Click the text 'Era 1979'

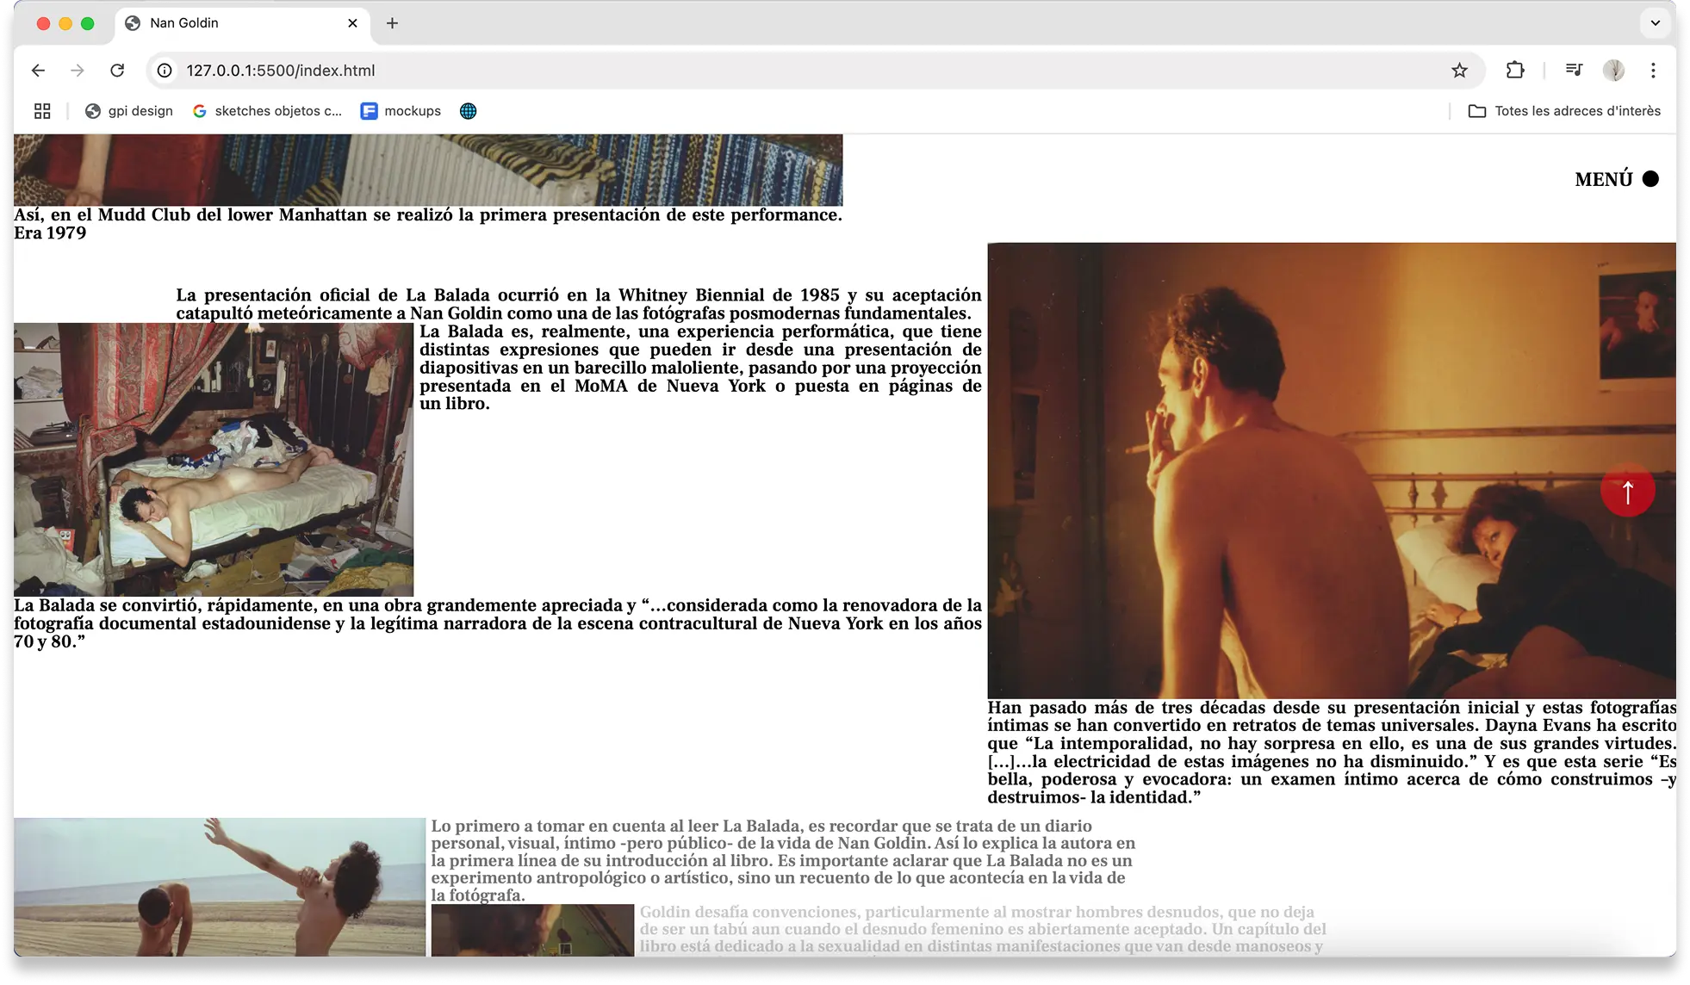(50, 233)
